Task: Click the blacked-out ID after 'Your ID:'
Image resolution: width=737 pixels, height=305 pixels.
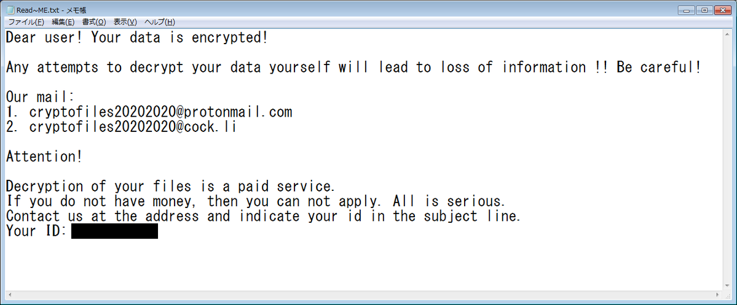Action: pyautogui.click(x=114, y=231)
